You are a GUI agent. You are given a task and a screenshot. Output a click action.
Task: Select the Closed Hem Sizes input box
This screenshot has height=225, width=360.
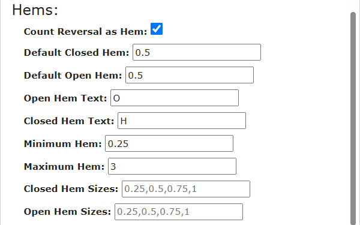pos(186,189)
